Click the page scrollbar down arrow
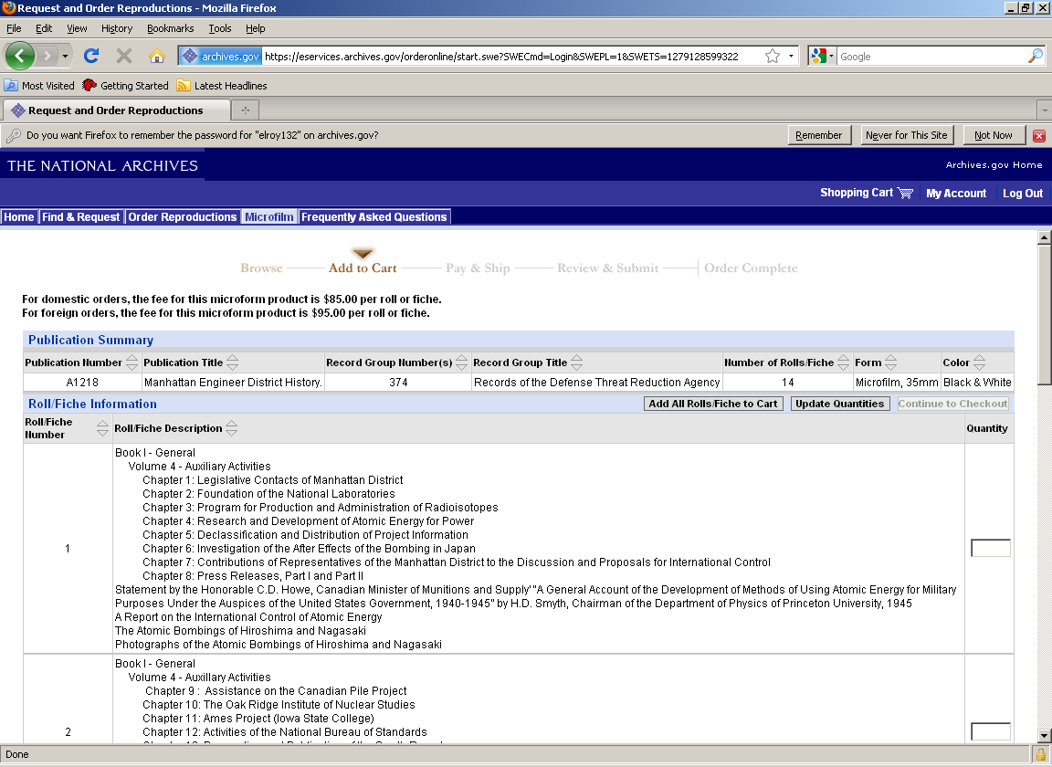The image size is (1052, 767). [x=1045, y=735]
